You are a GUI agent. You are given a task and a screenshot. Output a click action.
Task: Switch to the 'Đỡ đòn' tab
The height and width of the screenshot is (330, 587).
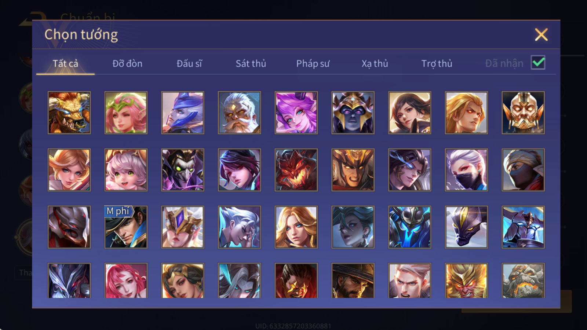pyautogui.click(x=127, y=63)
